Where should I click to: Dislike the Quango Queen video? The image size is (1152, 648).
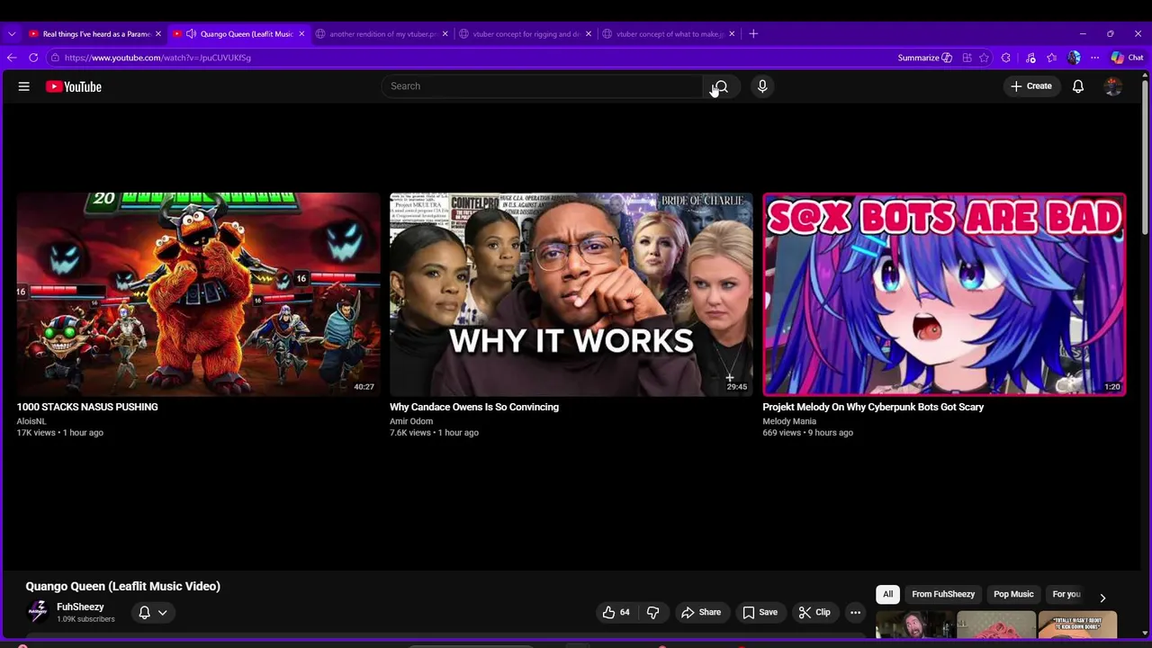[x=652, y=612]
